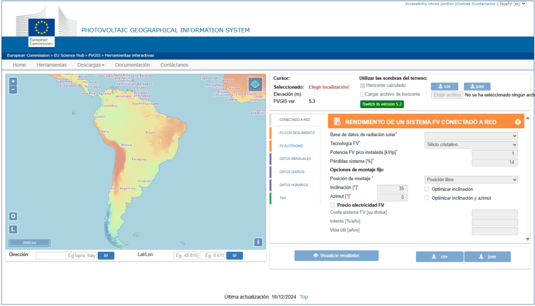535x306 pixels.
Task: Open Cookies link
Action: 463,4
